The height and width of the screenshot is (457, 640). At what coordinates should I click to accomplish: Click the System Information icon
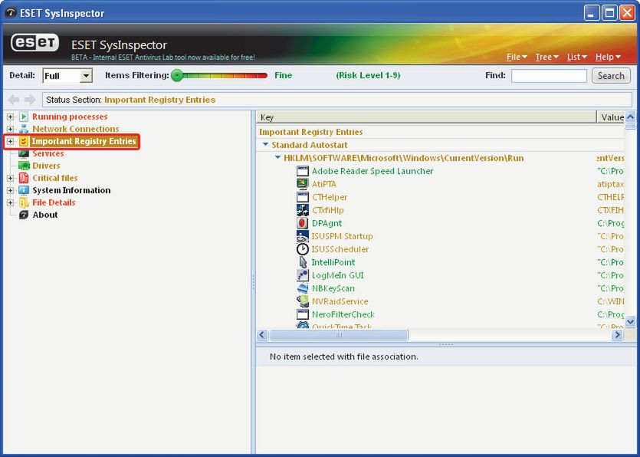pos(24,190)
